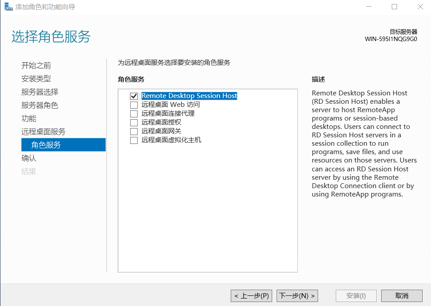
Task: Maximize the wizard window
Action: pos(394,7)
